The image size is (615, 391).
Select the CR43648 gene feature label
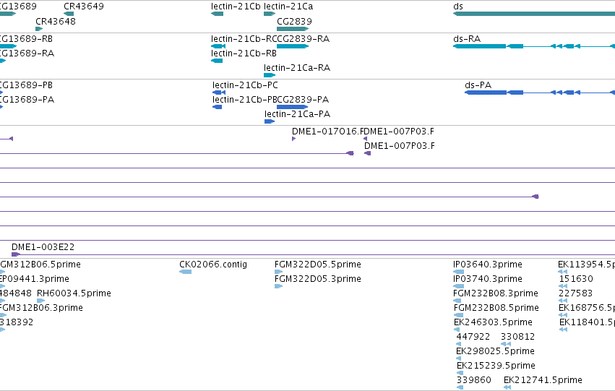56,21
